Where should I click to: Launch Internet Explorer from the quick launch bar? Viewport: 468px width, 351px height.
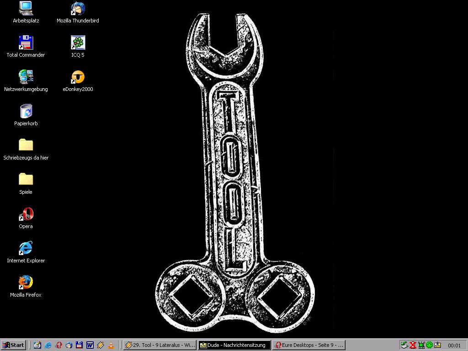tap(48, 345)
